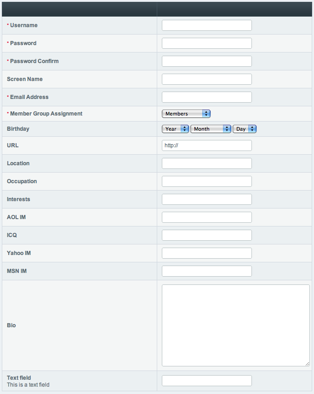This screenshot has width=314, height=394.
Task: Click the URL field containing http://
Action: point(206,145)
